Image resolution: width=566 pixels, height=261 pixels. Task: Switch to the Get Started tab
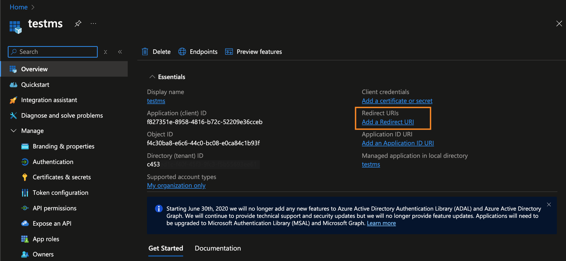click(x=166, y=248)
